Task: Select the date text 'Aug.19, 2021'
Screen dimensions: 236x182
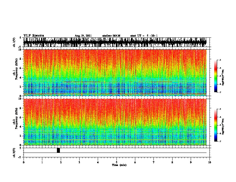Action: coord(83,36)
